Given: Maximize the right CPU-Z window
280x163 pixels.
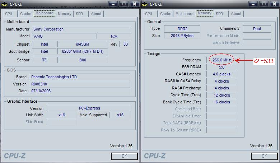Looking at the screenshot, I should (x=263, y=4).
